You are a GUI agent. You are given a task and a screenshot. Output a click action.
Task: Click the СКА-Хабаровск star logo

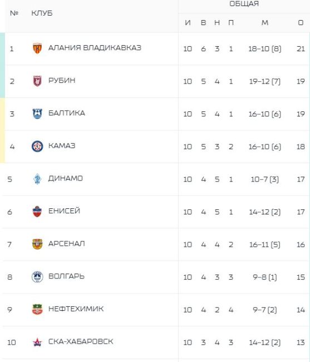tap(37, 342)
